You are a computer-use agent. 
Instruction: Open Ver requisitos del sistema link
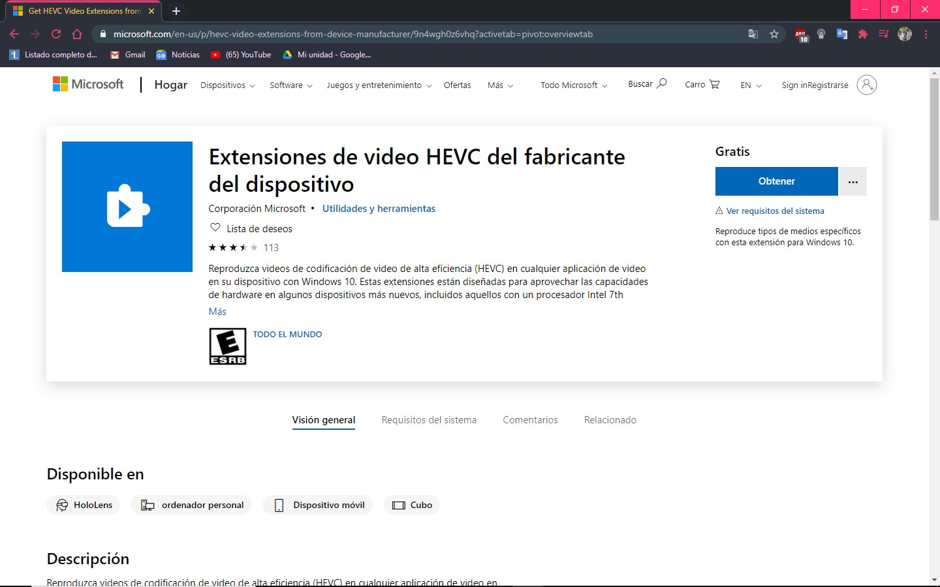[x=775, y=211]
